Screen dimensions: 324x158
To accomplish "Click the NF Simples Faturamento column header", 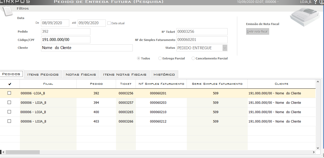I will tap(161, 84).
